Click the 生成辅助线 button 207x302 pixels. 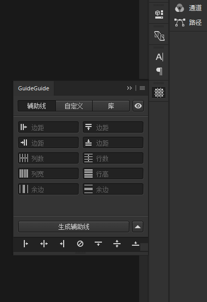pos(73,227)
